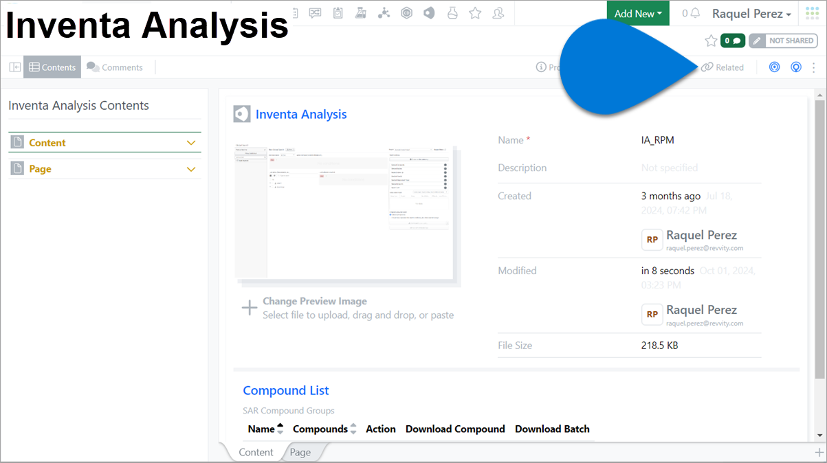Edit the Name value IA_RPM
Image resolution: width=827 pixels, height=463 pixels.
click(657, 139)
